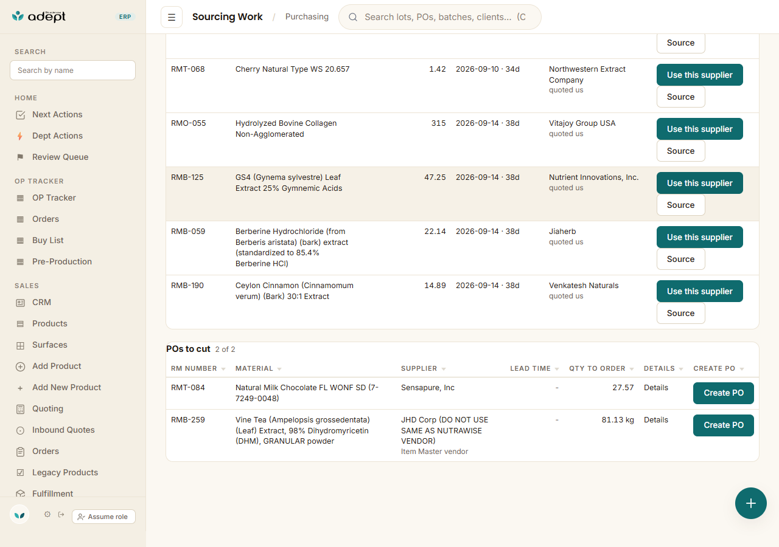Viewport: 779px width, 547px height.
Task: Click RMB-125 RM number cell
Action: point(187,177)
